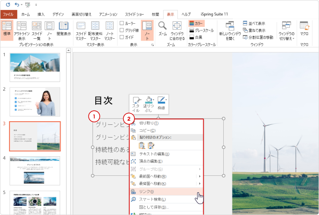The height and width of the screenshot is (215, 319).
Task: Open ノート page view in presentation views
Action: (49, 31)
